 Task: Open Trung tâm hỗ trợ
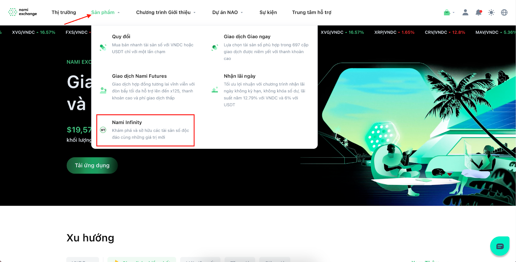312,12
